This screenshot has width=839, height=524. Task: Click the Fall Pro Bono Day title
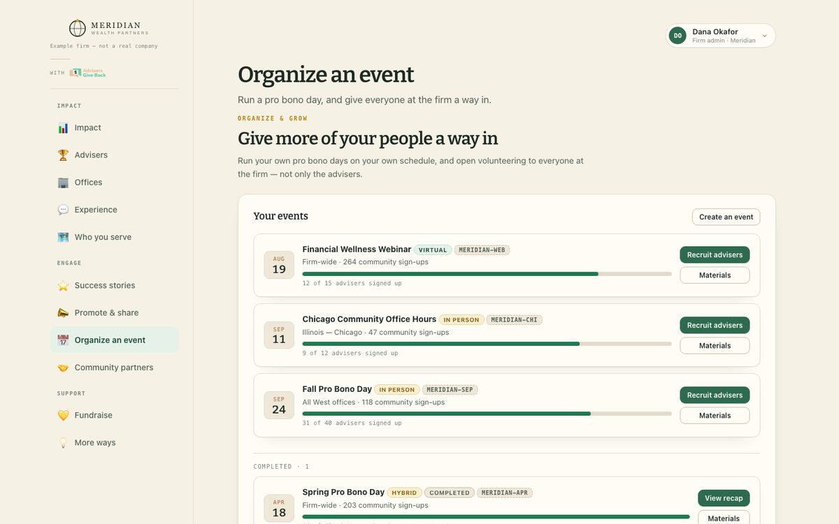click(x=337, y=389)
